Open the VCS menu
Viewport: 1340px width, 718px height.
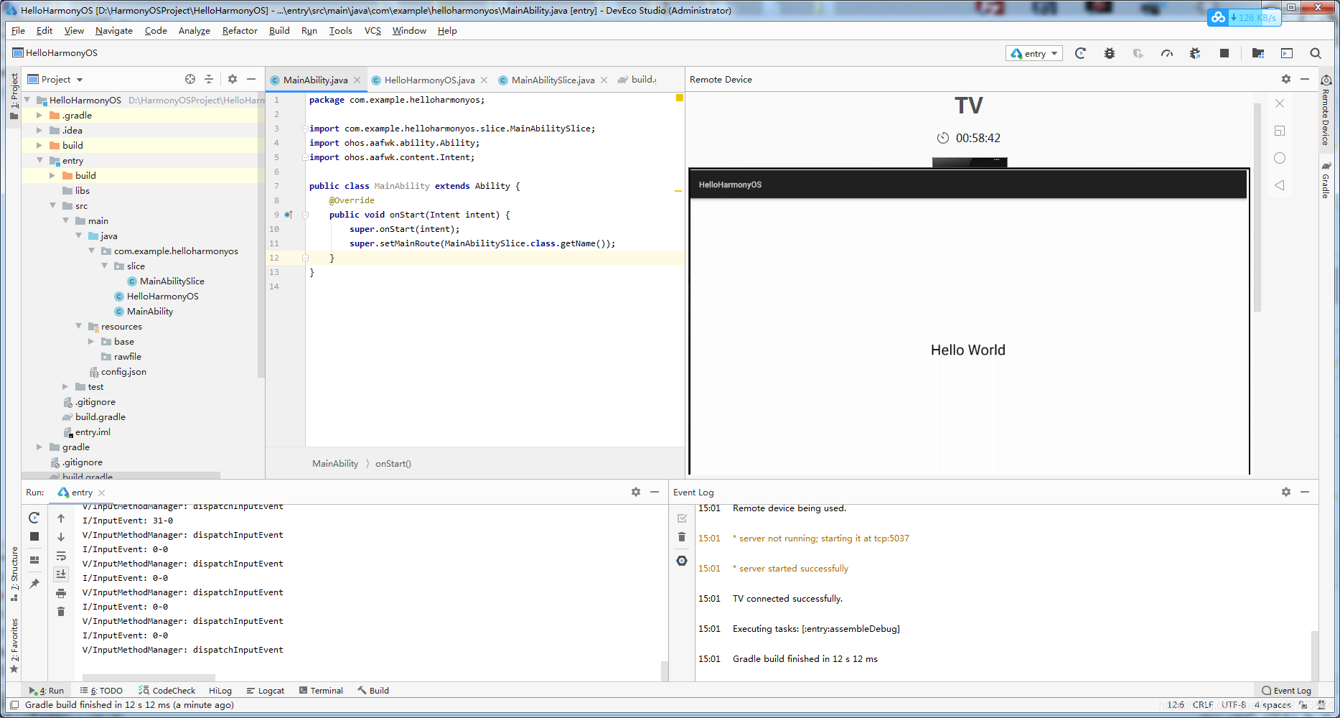point(373,31)
